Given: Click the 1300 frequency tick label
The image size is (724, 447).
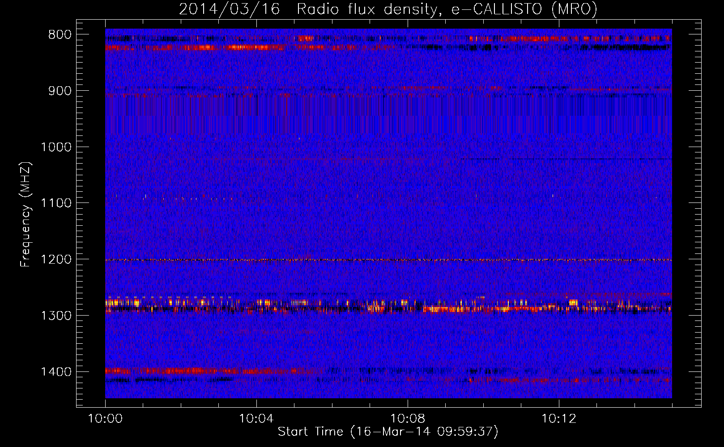Looking at the screenshot, I should point(55,316).
